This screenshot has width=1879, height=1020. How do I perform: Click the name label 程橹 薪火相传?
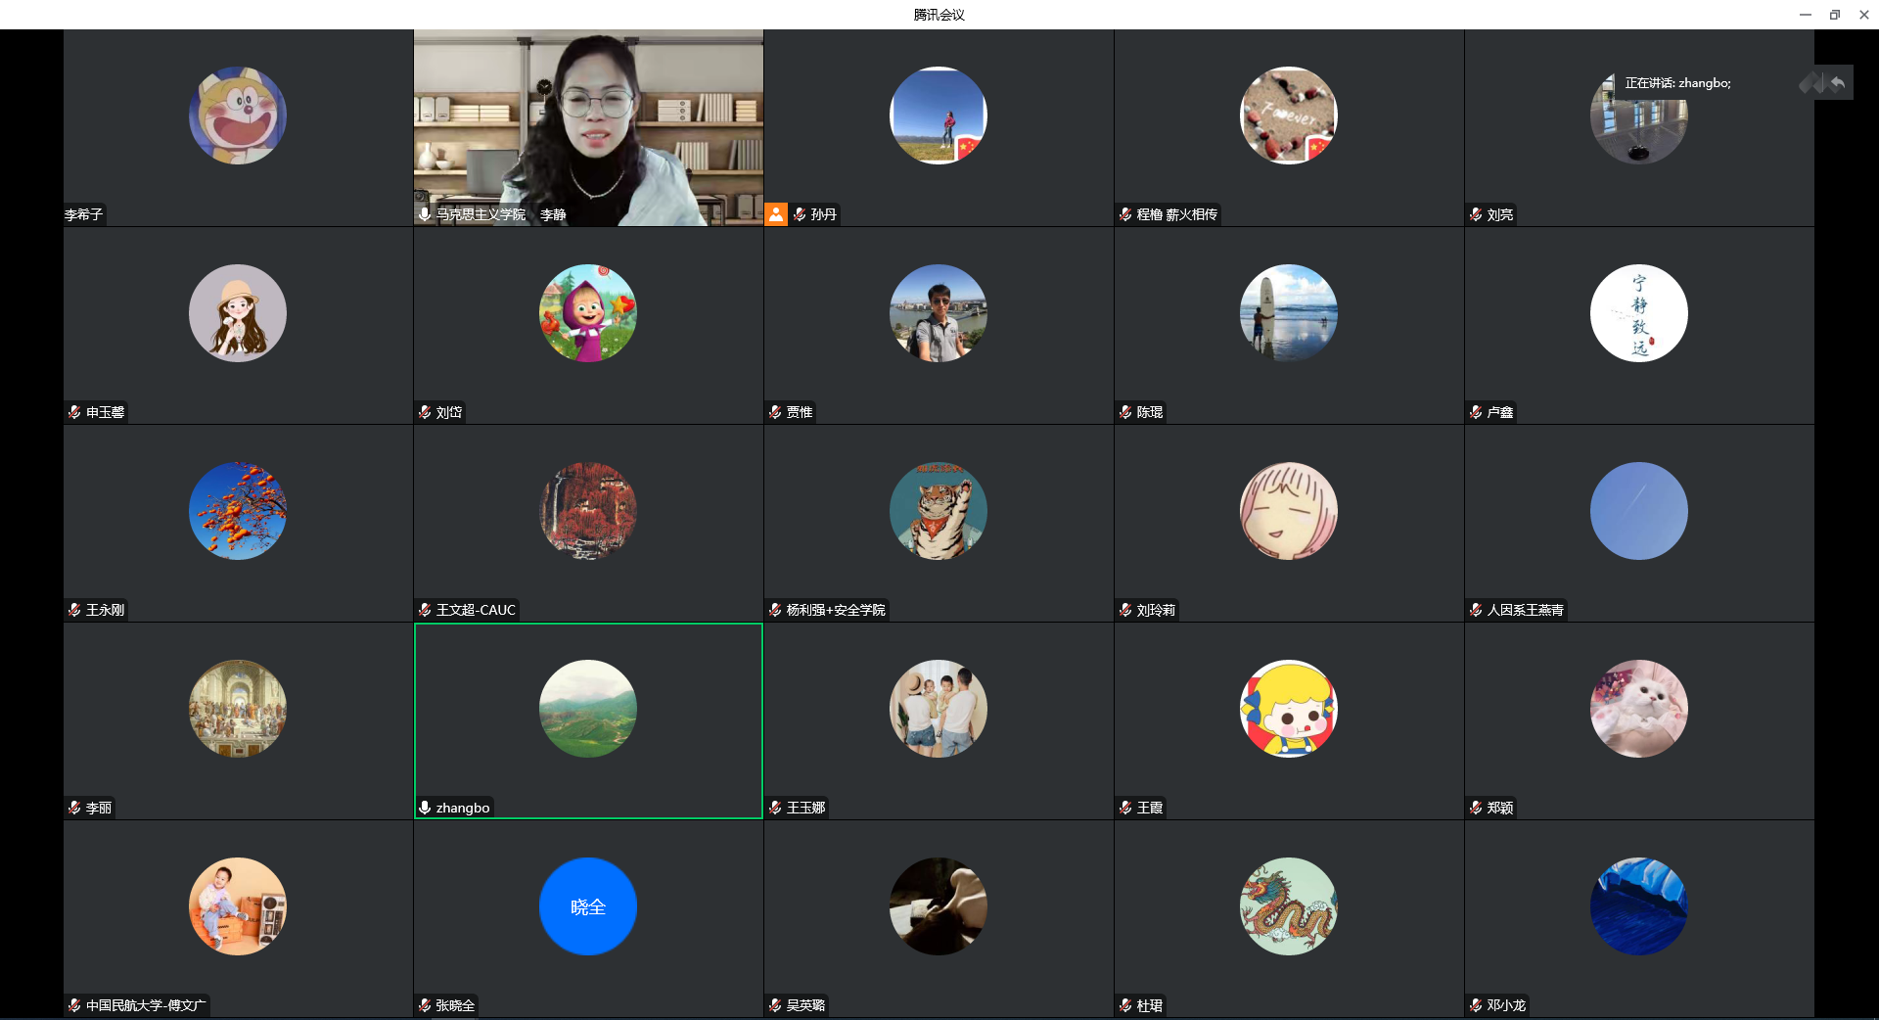coord(1176,214)
